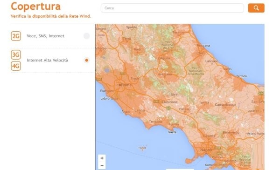Screen dimensions: 280x170
Task: Click Benevento on the map
Action: 231,132
